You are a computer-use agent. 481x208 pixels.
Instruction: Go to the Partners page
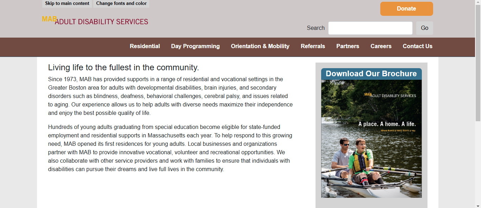pyautogui.click(x=348, y=46)
